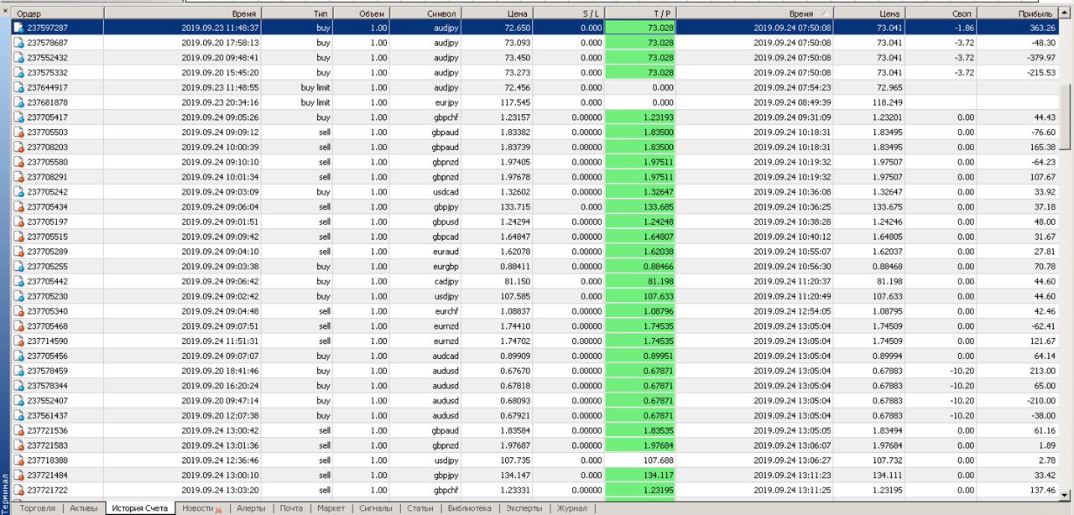This screenshot has height=515, width=1074.
Task: Open the Новости tab
Action: coord(201,508)
